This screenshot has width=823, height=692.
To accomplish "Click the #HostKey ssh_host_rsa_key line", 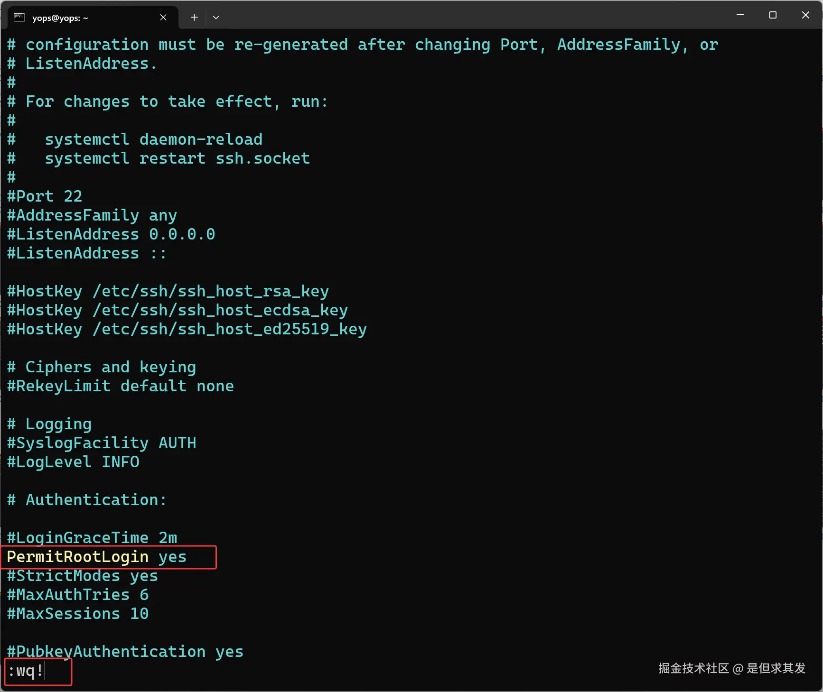I will tap(167, 291).
